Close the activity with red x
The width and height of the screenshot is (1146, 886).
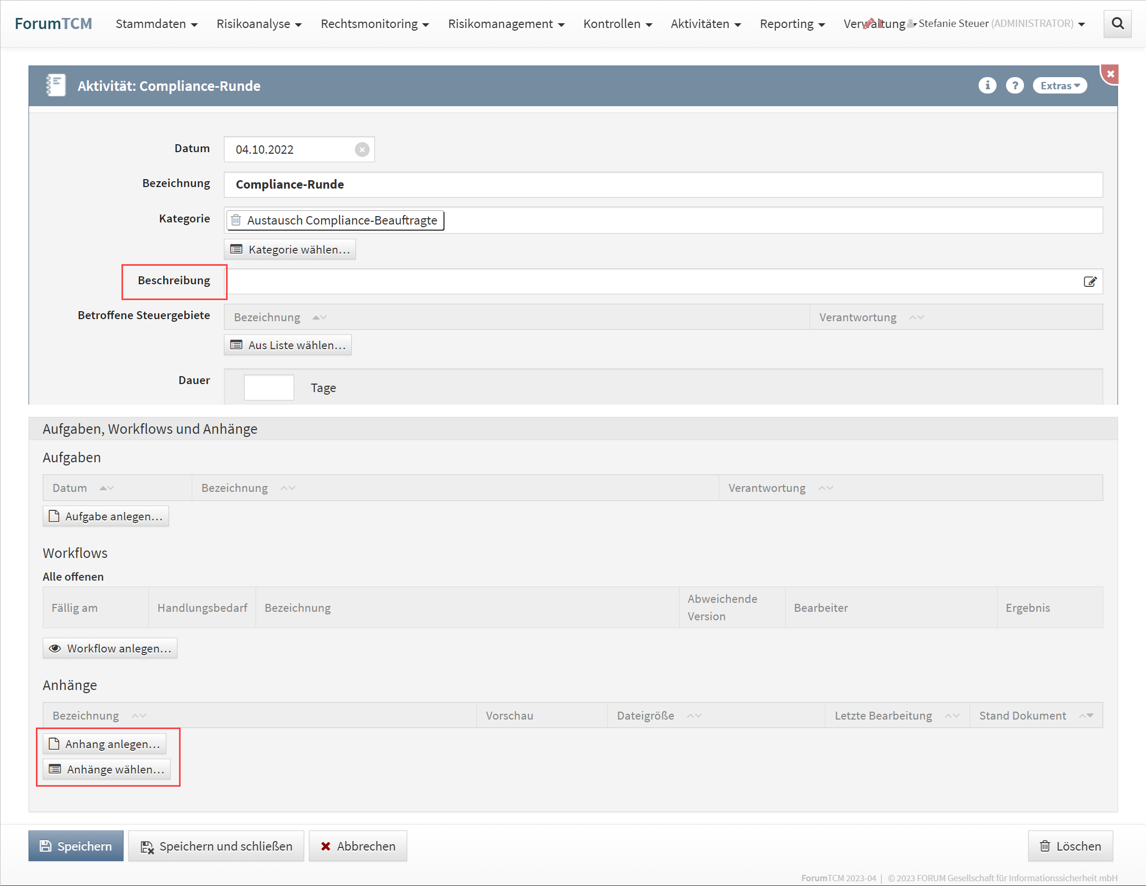(x=1111, y=74)
